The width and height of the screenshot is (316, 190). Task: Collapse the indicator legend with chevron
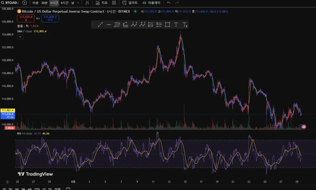20,37
